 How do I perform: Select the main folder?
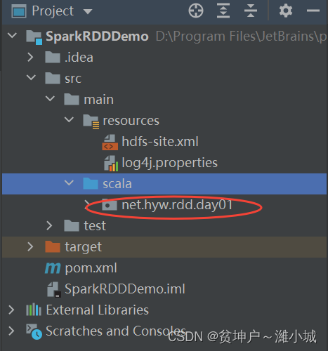pyautogui.click(x=98, y=100)
